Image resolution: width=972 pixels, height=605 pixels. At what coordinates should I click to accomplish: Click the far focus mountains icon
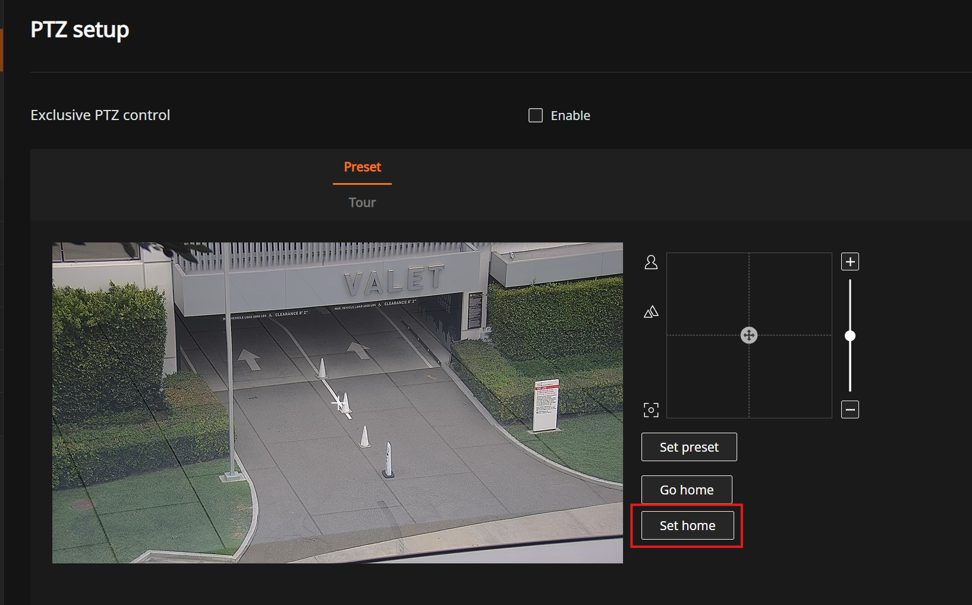tap(651, 312)
